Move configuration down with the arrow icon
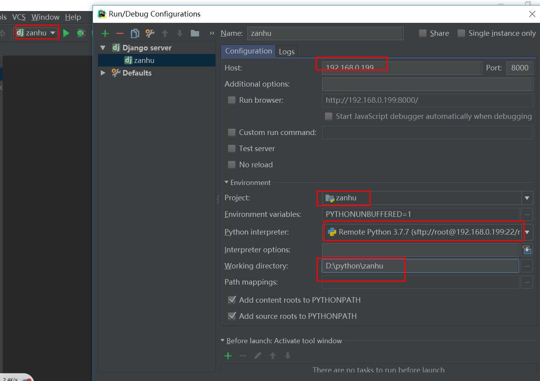The width and height of the screenshot is (540, 381). (180, 33)
